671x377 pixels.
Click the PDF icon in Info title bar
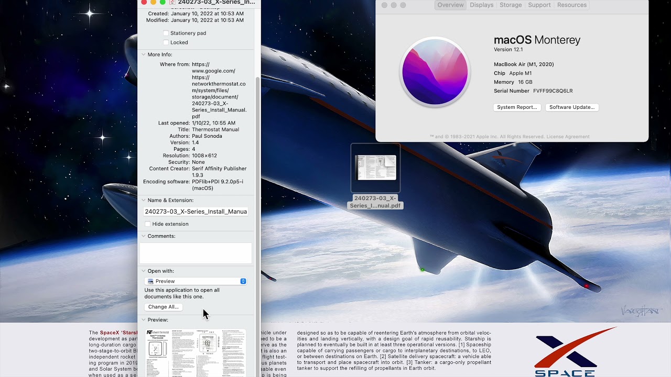click(x=172, y=2)
